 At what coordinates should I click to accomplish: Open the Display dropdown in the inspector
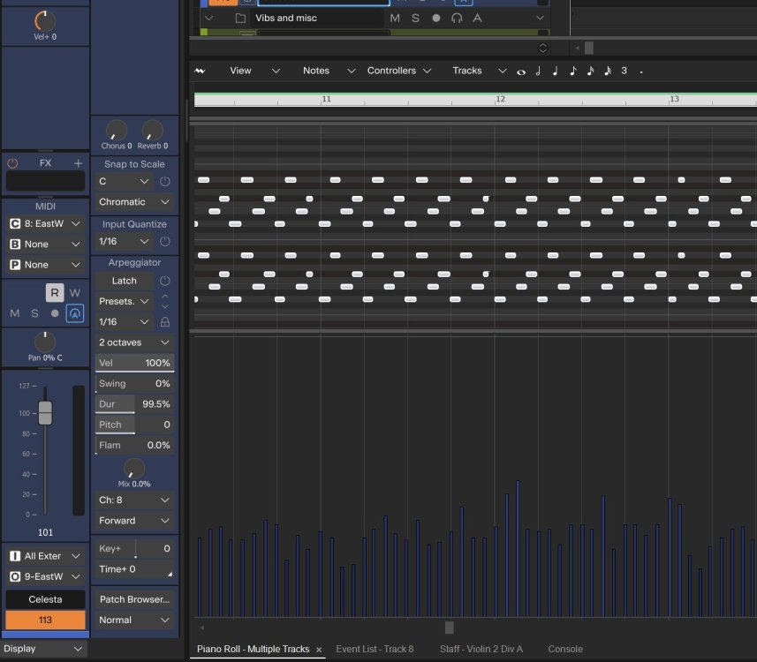(43, 649)
